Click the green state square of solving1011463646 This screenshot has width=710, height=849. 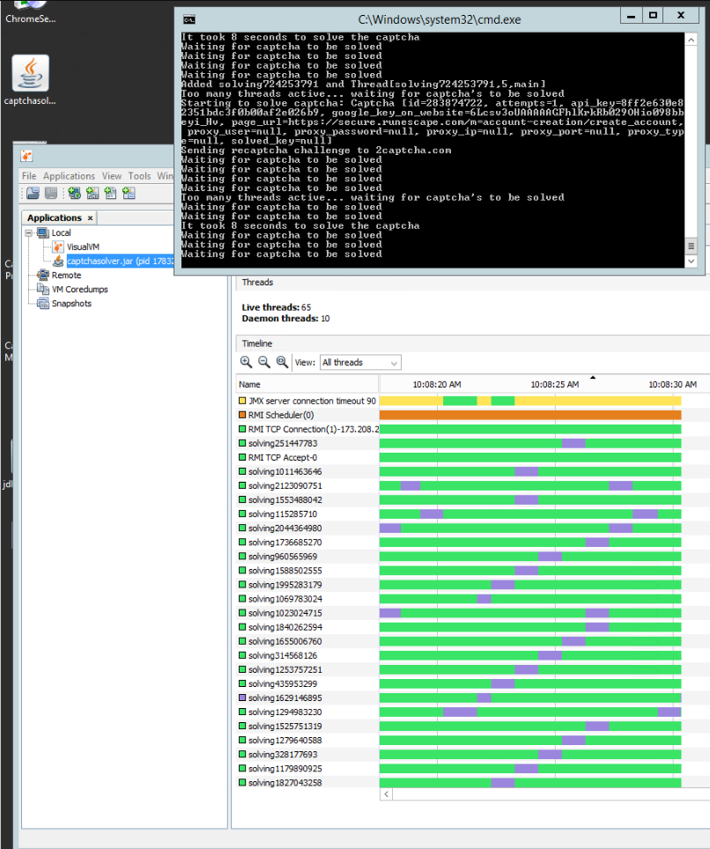pos(242,471)
